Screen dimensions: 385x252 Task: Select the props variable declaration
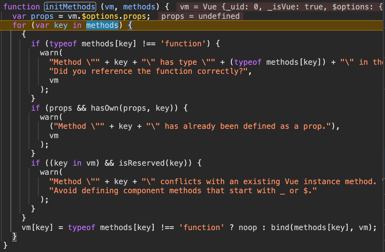click(x=42, y=16)
